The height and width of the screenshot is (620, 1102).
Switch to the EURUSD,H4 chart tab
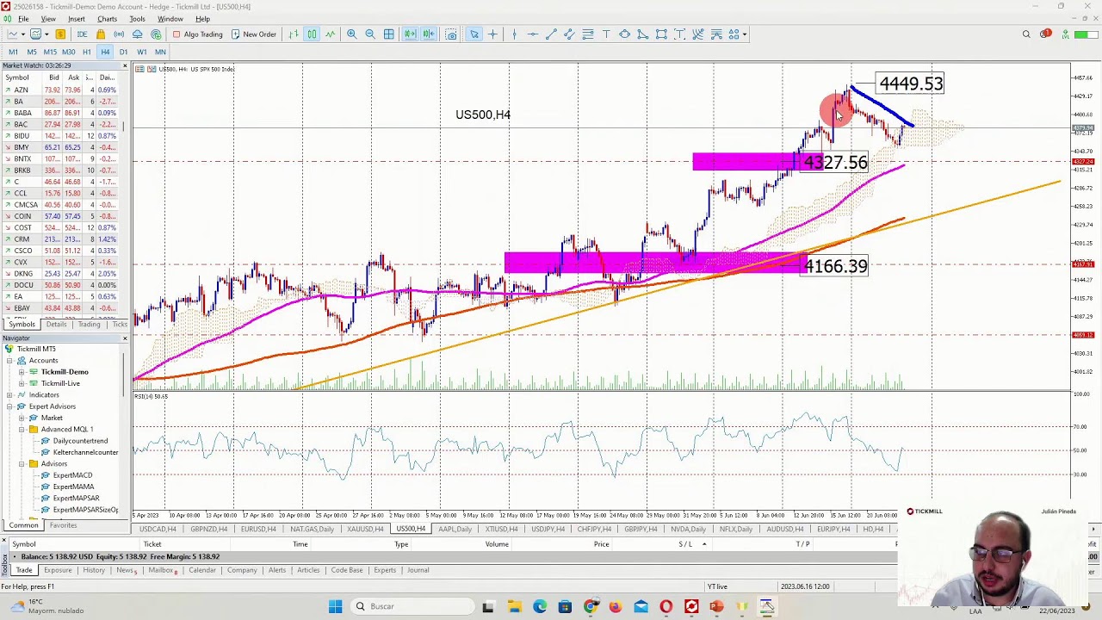(258, 529)
